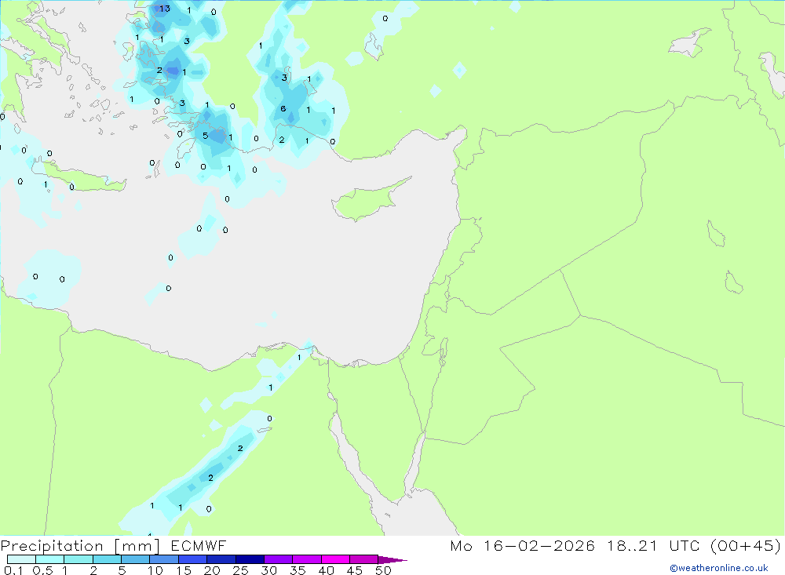Click the precipitation value '5' near the Turkish coast
Viewport: 785px width, 575px height.
tap(205, 136)
